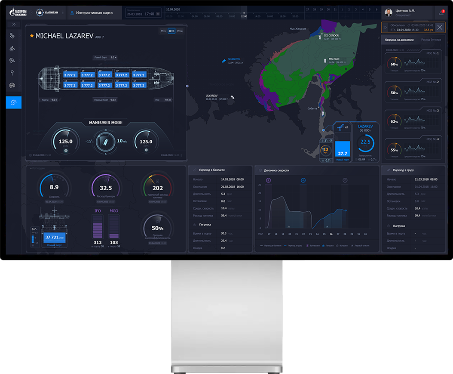The height and width of the screenshot is (374, 453).
Task: Enable the top-view ship toggle above MICHAEL LAZAREV
Action: 171,31
